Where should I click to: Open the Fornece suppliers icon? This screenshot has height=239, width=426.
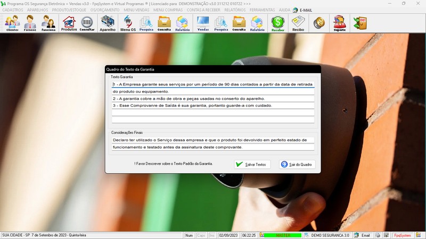tap(30, 23)
